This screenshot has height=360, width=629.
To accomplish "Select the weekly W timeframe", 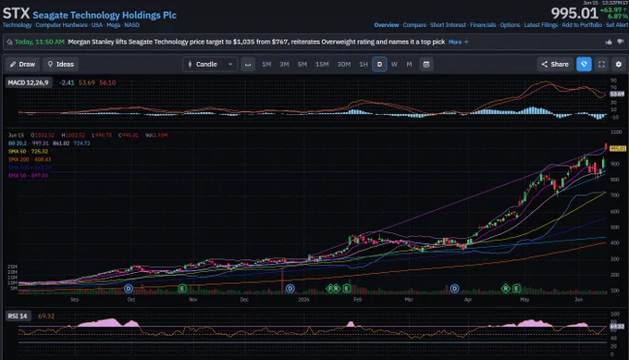I will point(394,64).
